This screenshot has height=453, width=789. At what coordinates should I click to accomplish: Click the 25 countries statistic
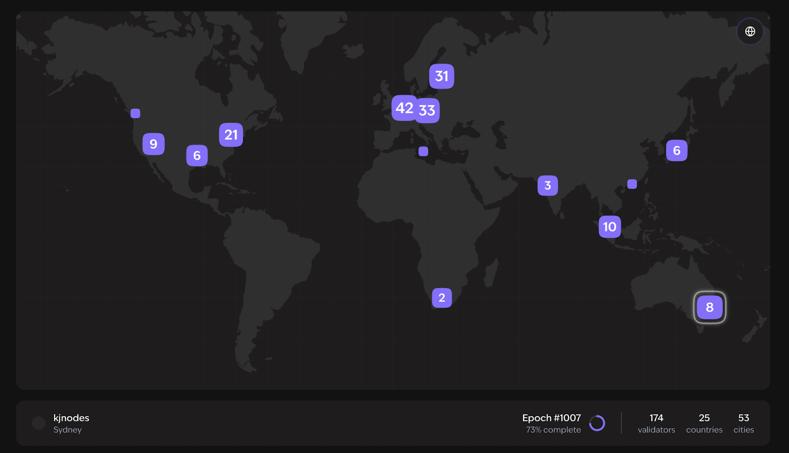tap(704, 423)
